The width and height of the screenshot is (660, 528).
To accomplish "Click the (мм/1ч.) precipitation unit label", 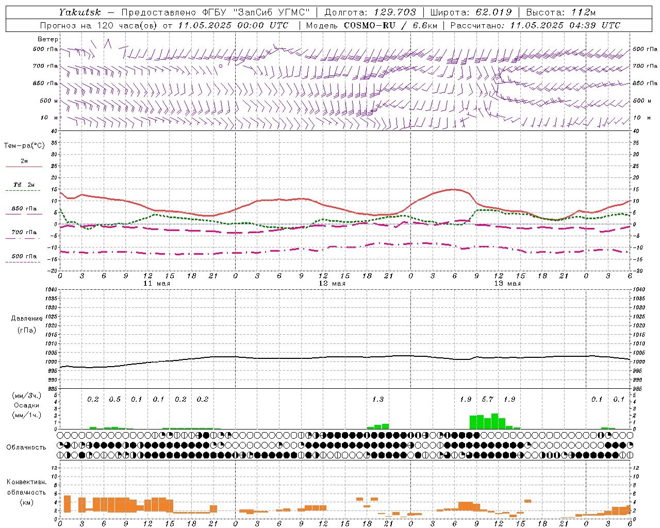I will [26, 415].
